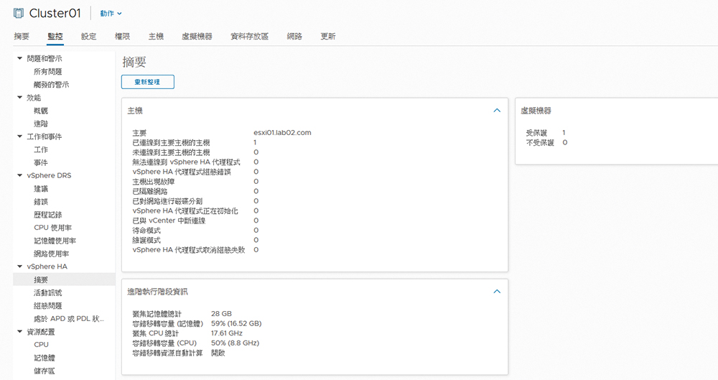This screenshot has width=718, height=380.
Task: Click the 已隔離網路 row label
Action: pos(150,191)
